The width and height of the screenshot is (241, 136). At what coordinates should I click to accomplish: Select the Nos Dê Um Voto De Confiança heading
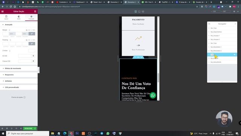pyautogui.click(x=136, y=86)
